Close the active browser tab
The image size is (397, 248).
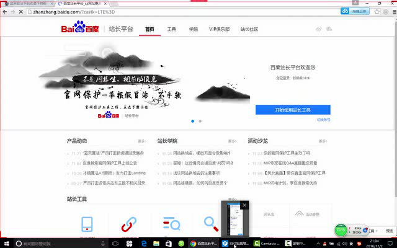coord(105,4)
